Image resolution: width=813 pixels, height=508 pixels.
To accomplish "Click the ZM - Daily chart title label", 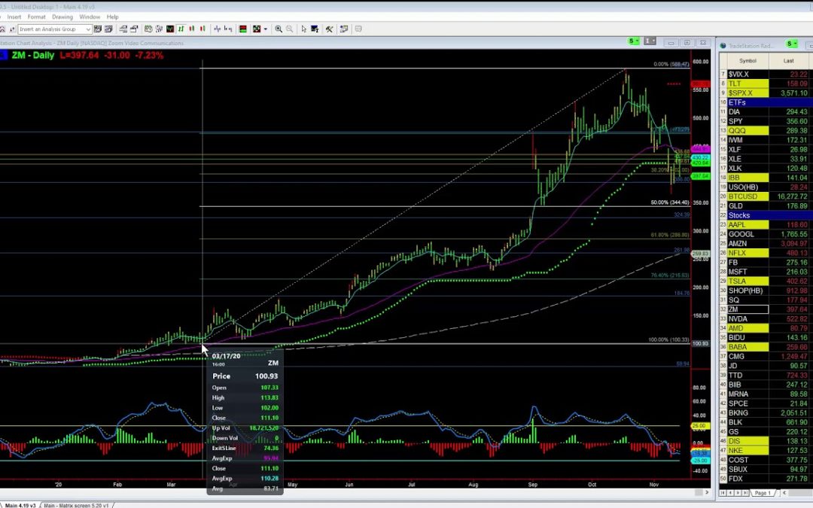I will coord(33,55).
